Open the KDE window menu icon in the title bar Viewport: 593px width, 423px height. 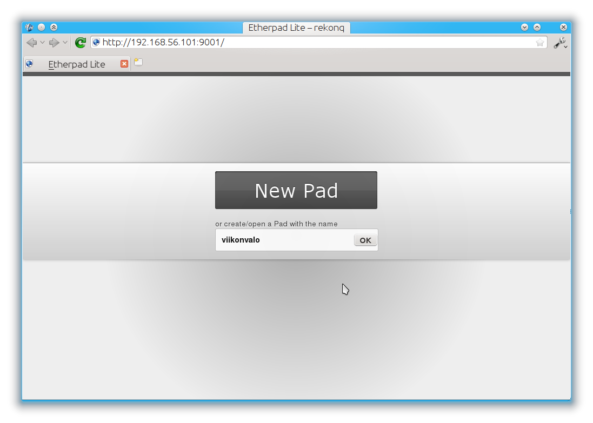pos(30,27)
